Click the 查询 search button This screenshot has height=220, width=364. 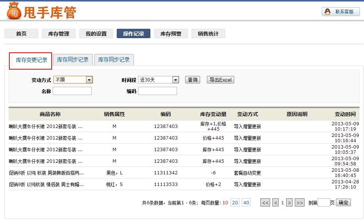pos(192,80)
